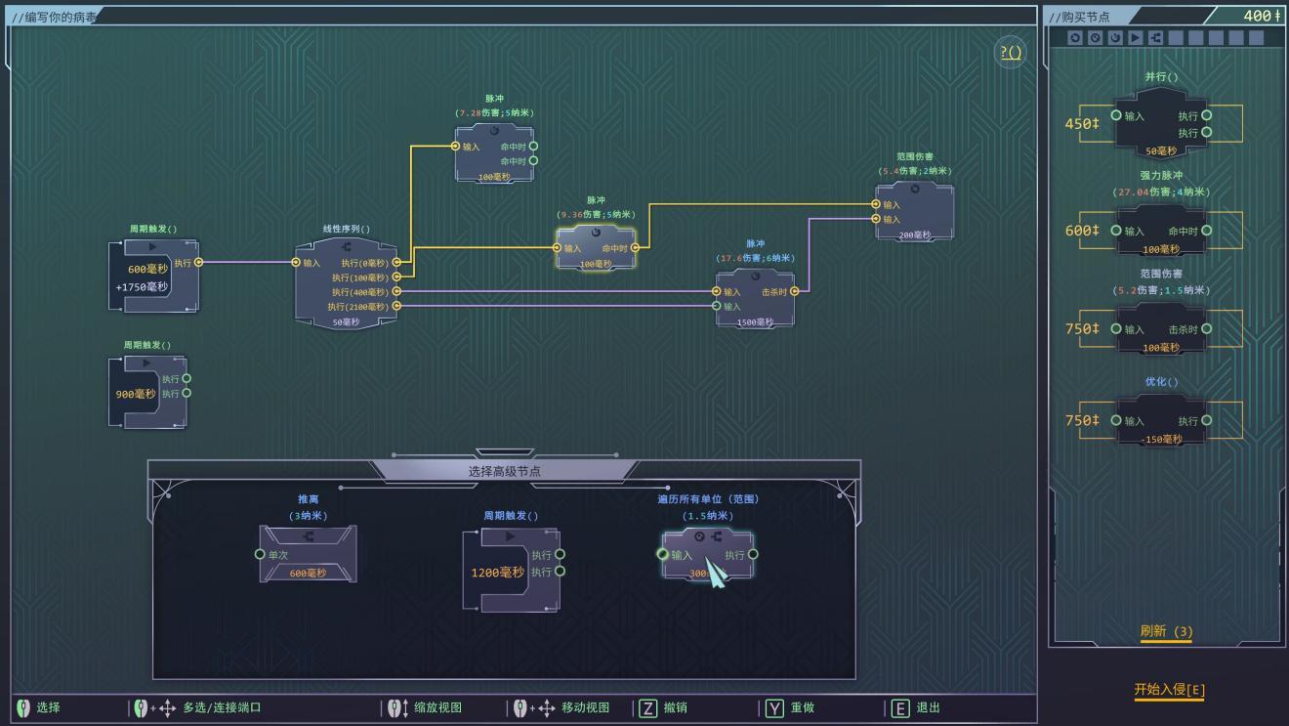
Task: Click the 执行(2100毫秒) output port on 线性序列
Action: click(396, 307)
